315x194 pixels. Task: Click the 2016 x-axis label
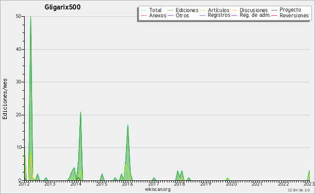[128, 184]
